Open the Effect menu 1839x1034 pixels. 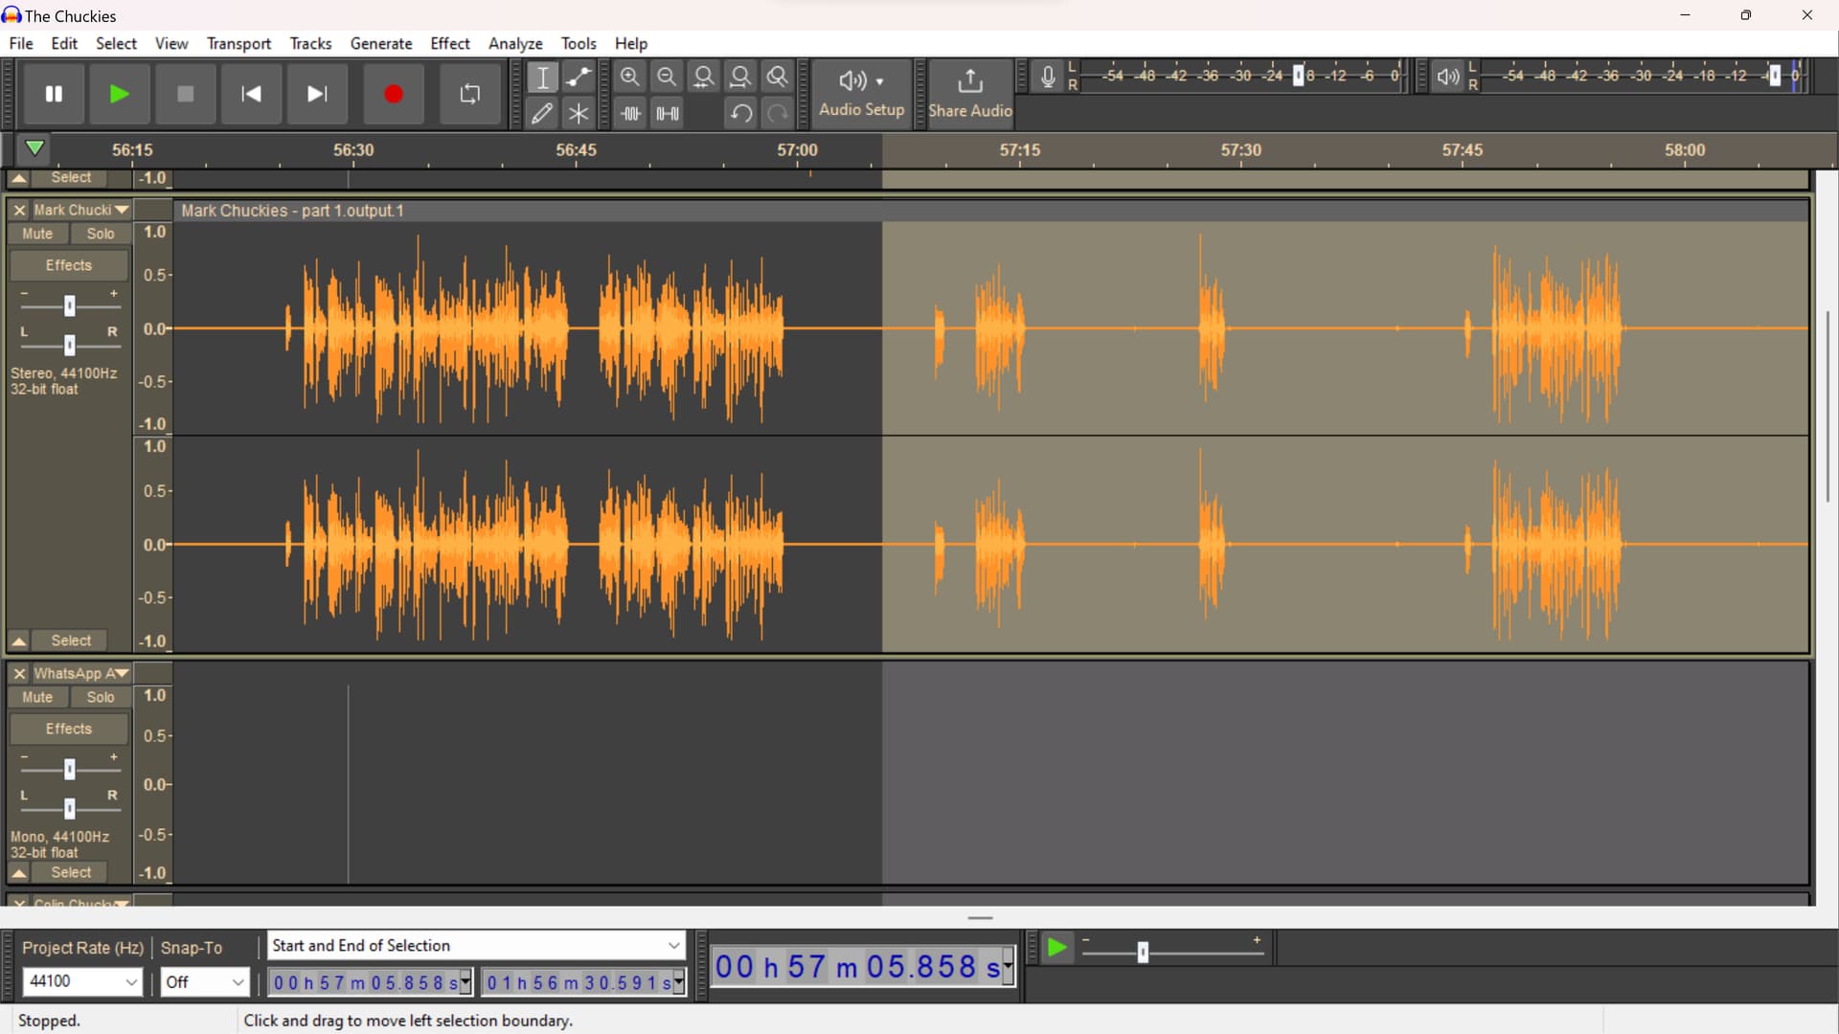coord(449,43)
